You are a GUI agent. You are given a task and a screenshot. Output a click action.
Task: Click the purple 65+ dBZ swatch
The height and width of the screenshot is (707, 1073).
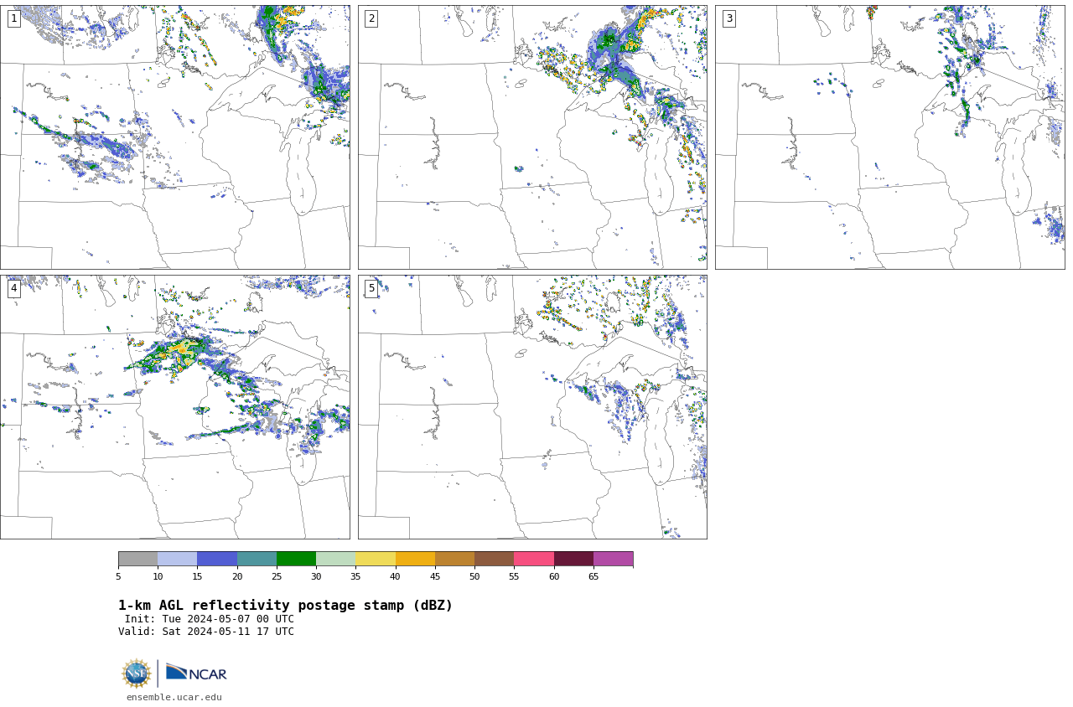613,559
